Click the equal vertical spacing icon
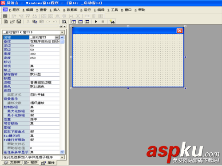The width and height of the screenshot is (222, 166). click(78, 16)
